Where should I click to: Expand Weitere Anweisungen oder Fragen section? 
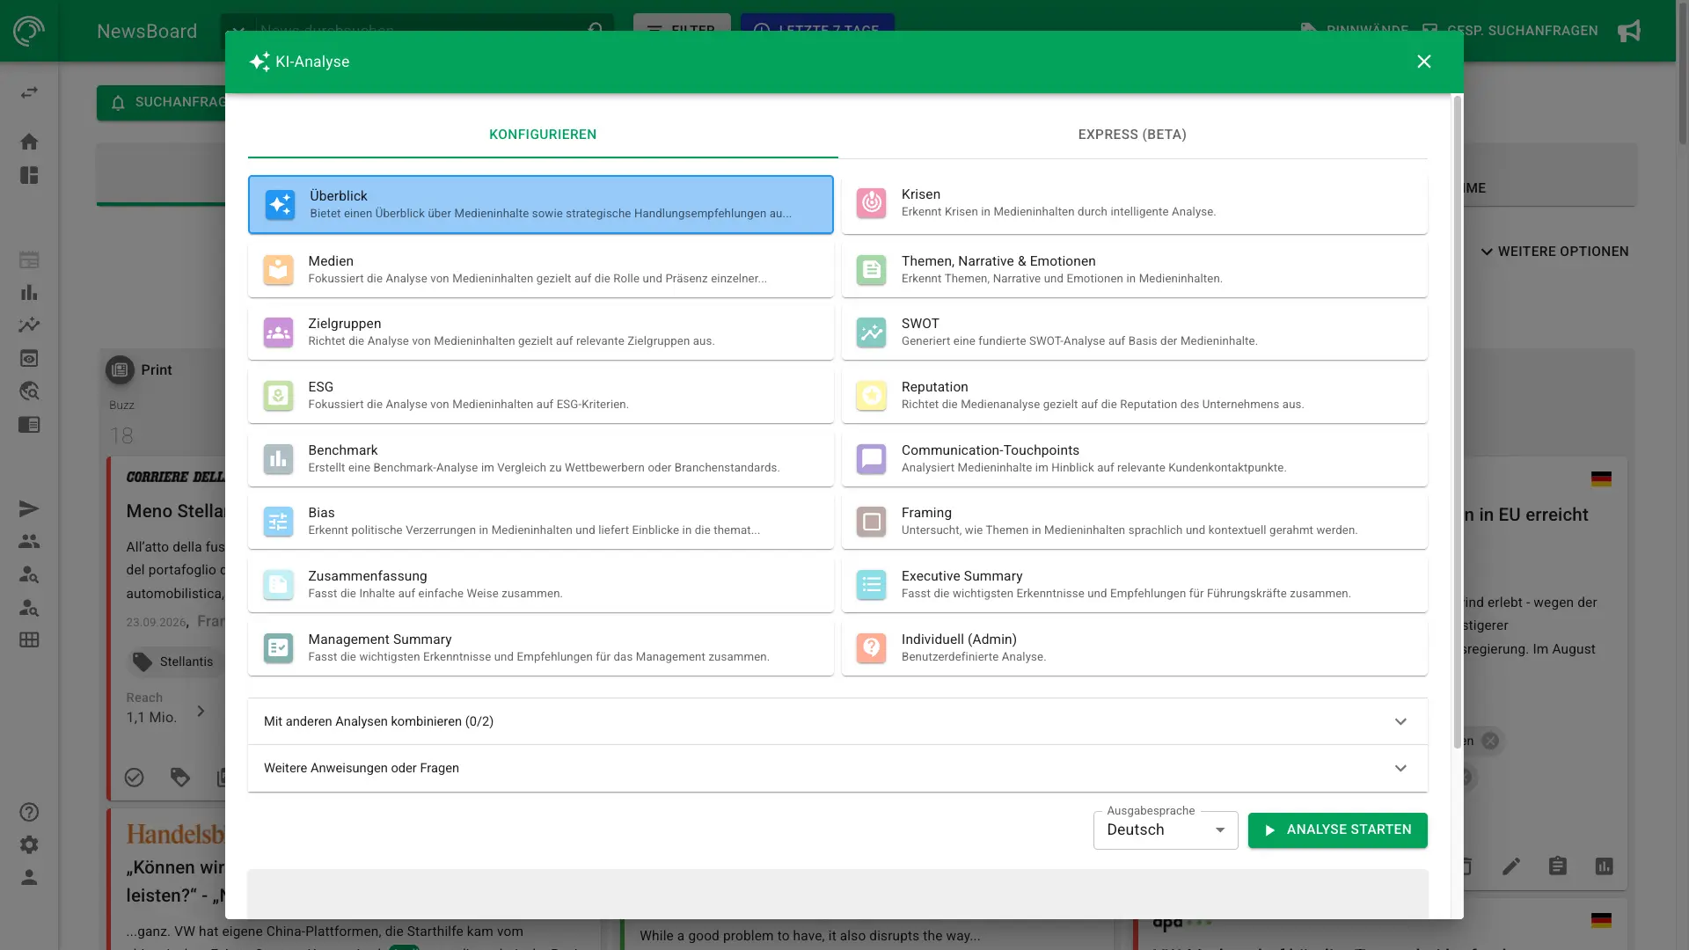pos(837,768)
